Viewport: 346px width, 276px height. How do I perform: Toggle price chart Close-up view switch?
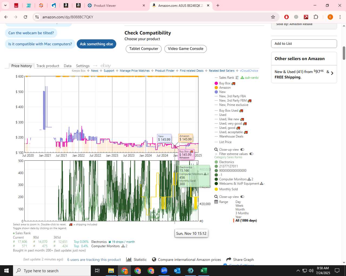[242, 150]
